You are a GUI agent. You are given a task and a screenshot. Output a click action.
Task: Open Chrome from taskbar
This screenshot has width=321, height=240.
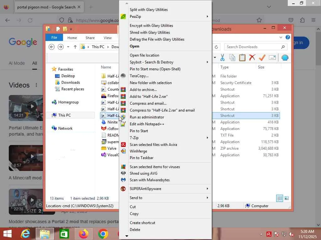coord(103,234)
